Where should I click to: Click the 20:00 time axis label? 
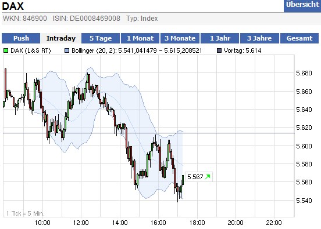click(x=236, y=223)
